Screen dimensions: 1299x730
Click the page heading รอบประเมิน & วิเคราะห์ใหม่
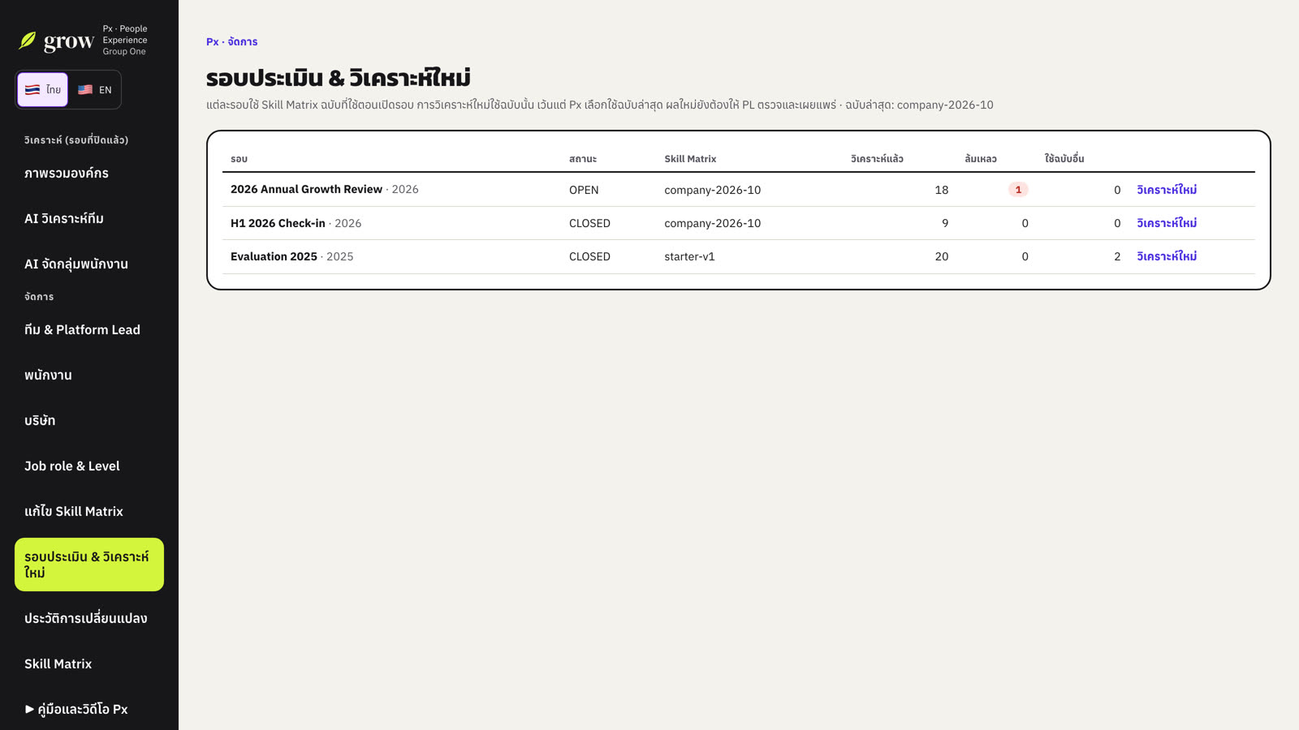339,78
